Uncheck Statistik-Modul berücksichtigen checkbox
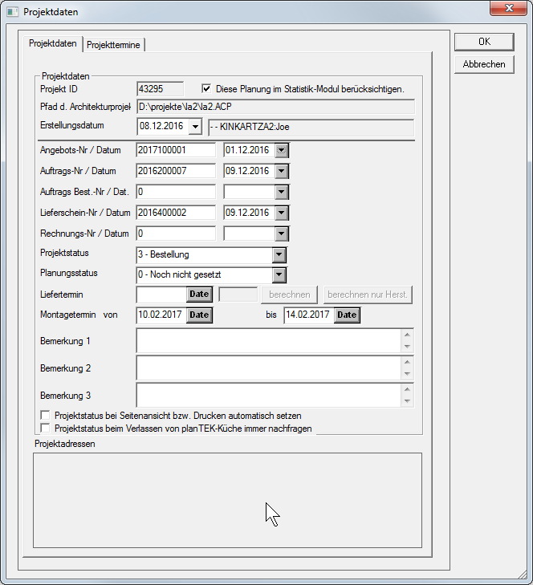The height and width of the screenshot is (585, 533). point(206,88)
